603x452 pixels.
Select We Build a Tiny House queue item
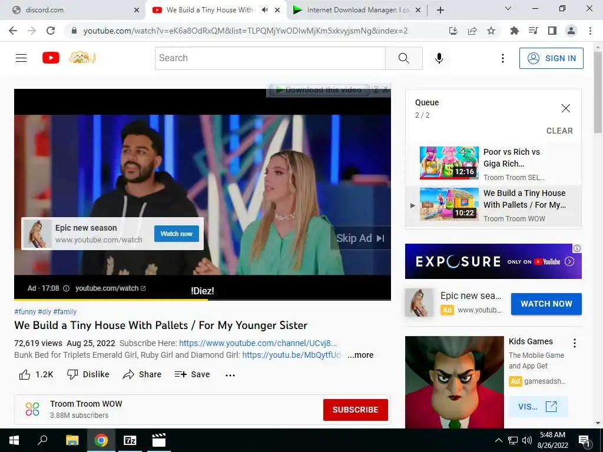click(x=493, y=205)
